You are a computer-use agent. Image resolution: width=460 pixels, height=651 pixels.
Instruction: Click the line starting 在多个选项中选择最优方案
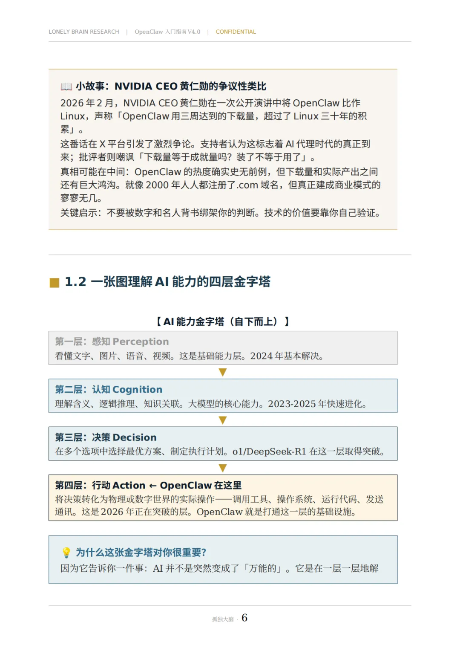(x=220, y=451)
